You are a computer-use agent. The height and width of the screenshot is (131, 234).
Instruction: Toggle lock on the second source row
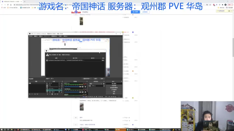[61, 85]
